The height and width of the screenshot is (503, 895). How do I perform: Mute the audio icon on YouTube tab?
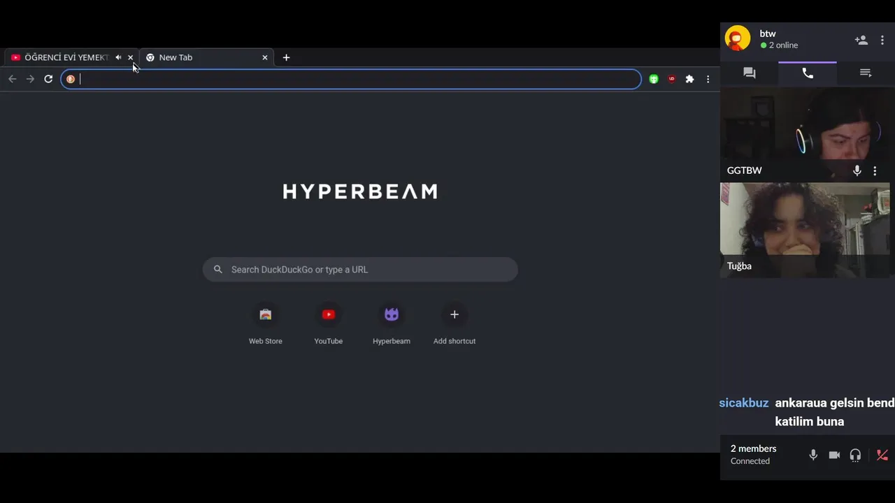pyautogui.click(x=118, y=57)
